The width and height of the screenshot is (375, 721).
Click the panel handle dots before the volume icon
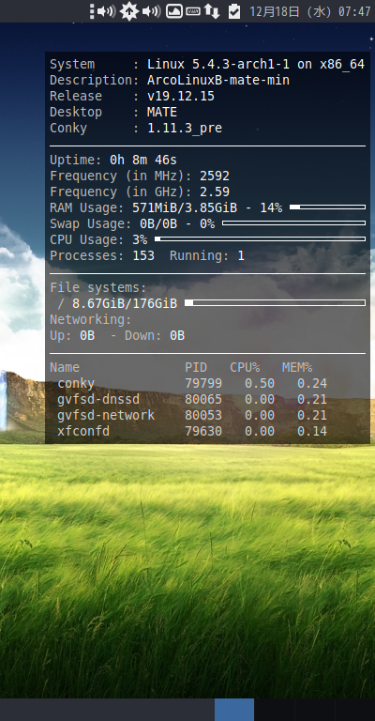point(92,11)
